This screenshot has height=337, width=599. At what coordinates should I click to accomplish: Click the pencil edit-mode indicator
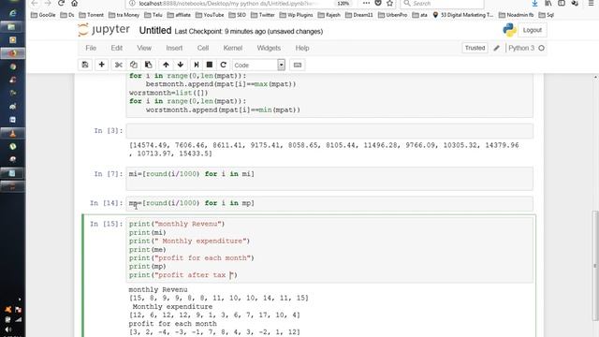497,48
